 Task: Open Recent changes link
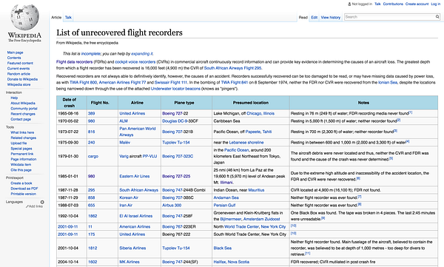pos(23,114)
